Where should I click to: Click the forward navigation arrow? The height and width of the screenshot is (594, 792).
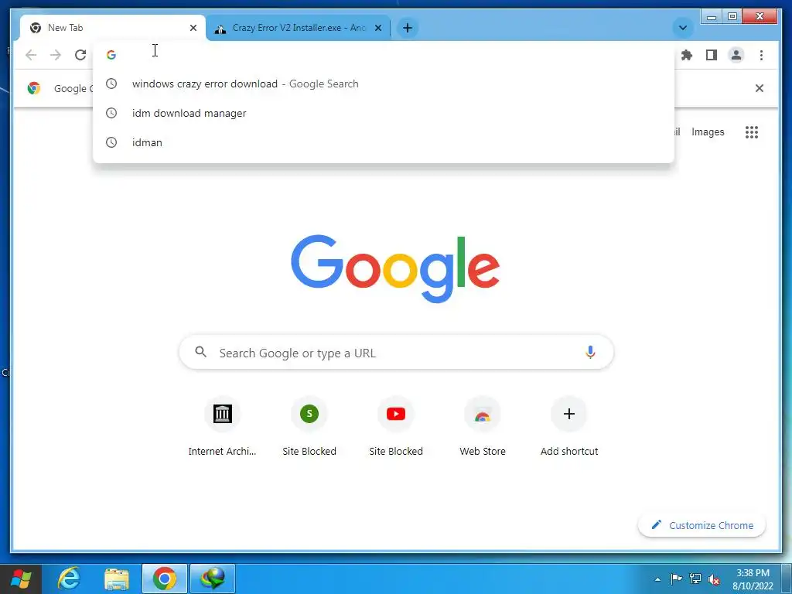56,55
